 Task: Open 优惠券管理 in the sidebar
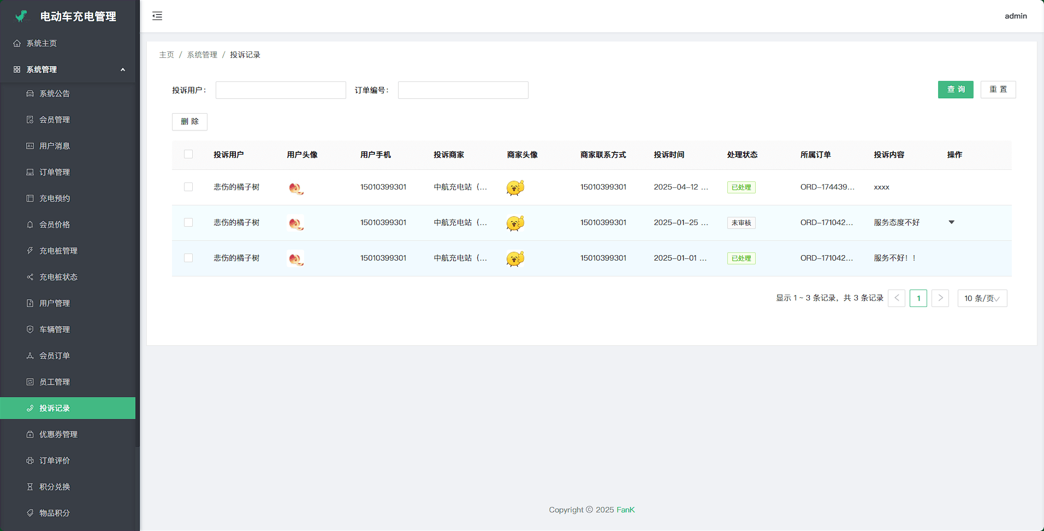(x=58, y=434)
